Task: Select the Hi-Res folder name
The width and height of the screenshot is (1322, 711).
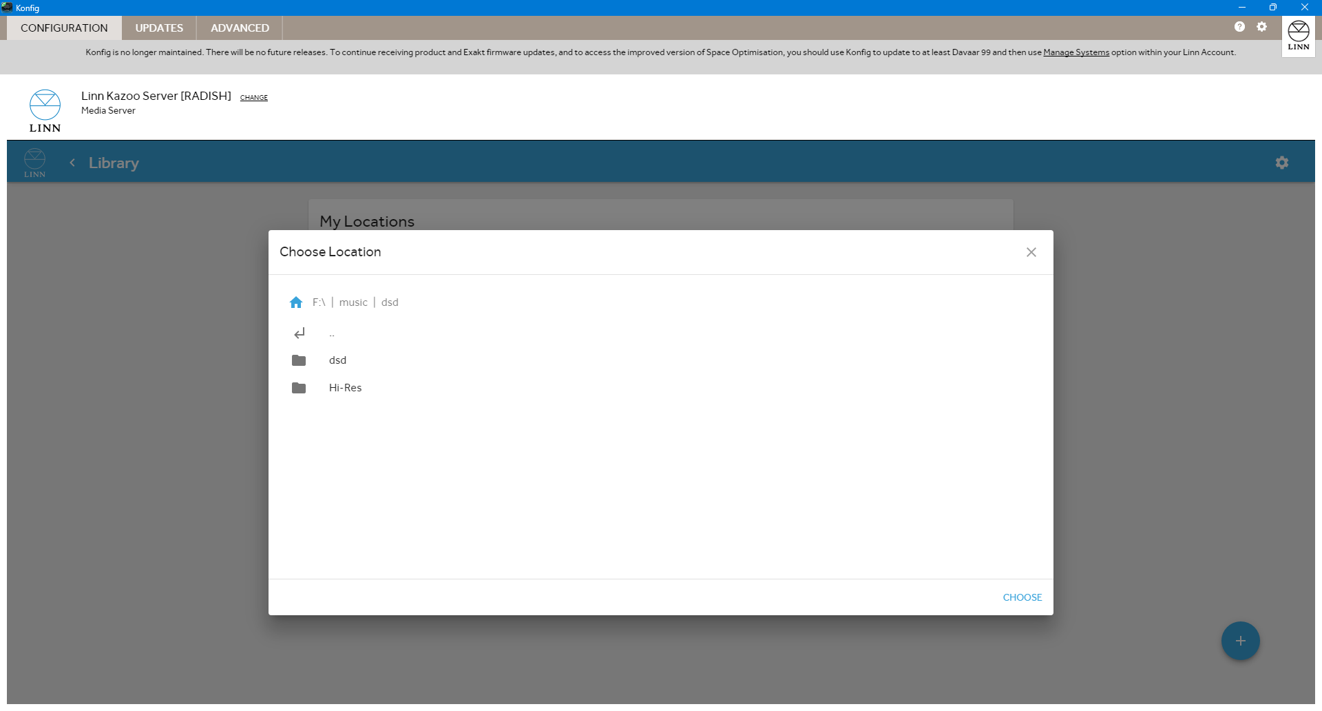Action: [x=345, y=388]
